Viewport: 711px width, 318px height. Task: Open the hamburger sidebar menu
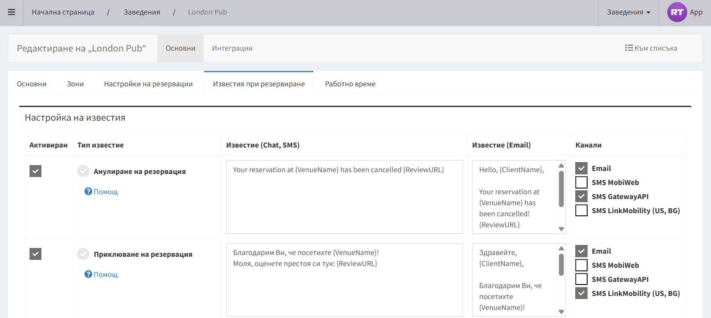[x=11, y=12]
